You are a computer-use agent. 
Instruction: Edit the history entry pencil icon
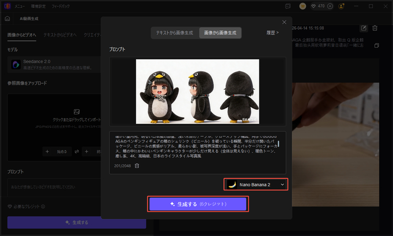pyautogui.click(x=364, y=28)
